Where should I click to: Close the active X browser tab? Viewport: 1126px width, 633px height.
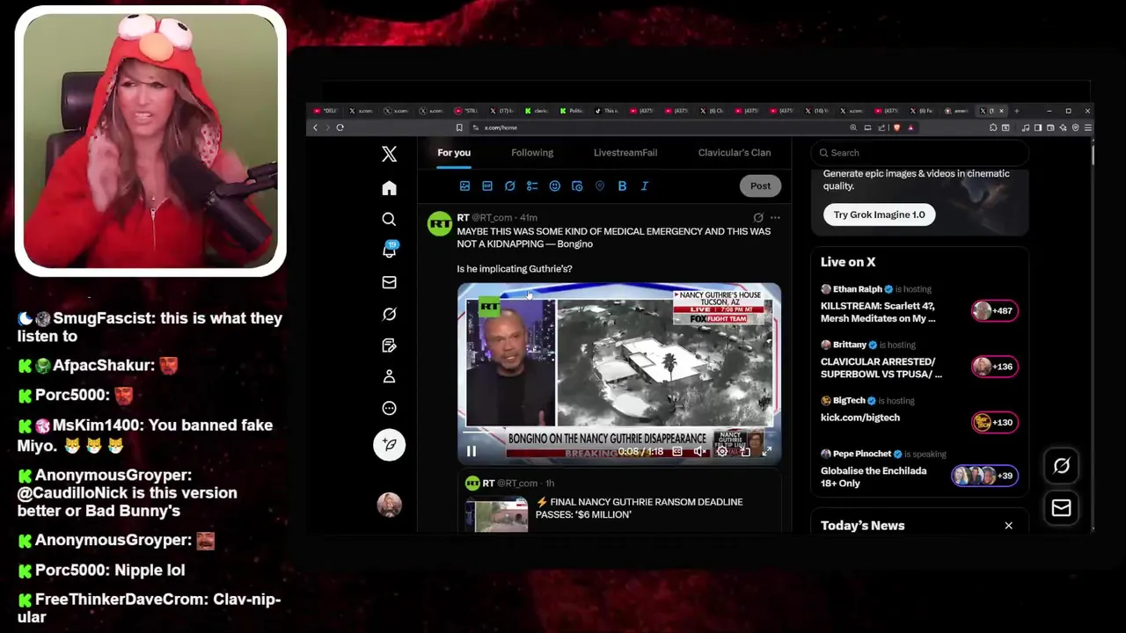pyautogui.click(x=1001, y=111)
